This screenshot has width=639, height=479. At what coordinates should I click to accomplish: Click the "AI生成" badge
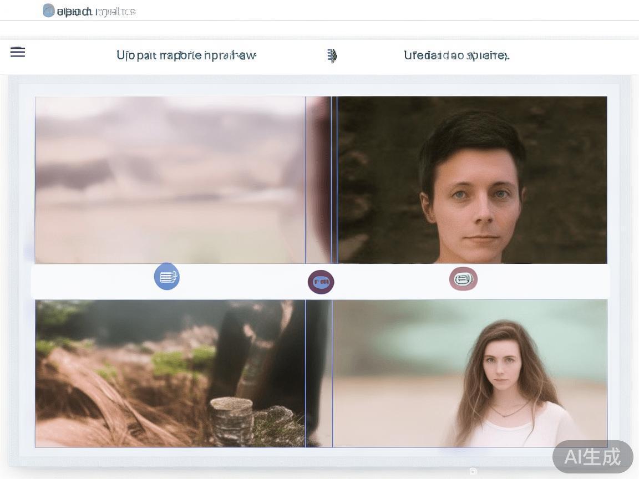coord(592,457)
